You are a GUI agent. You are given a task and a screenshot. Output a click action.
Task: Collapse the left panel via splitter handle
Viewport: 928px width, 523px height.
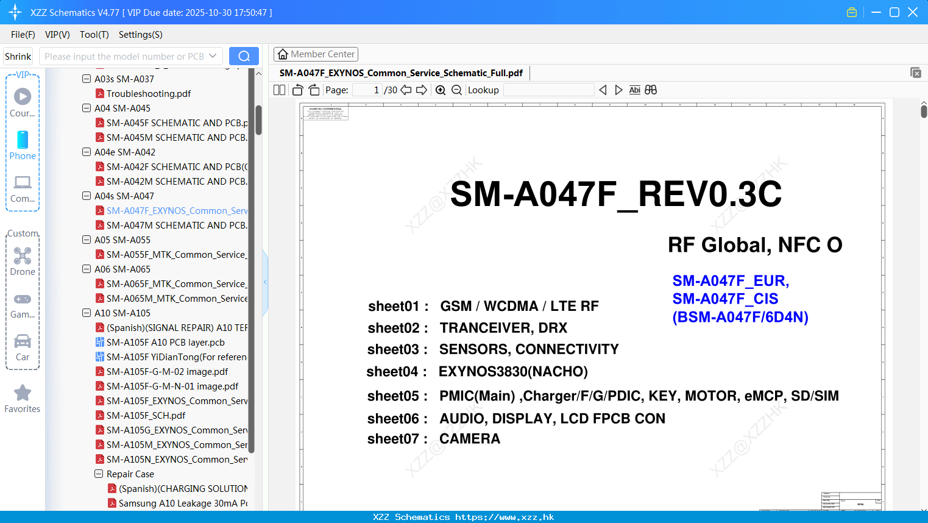click(x=265, y=282)
